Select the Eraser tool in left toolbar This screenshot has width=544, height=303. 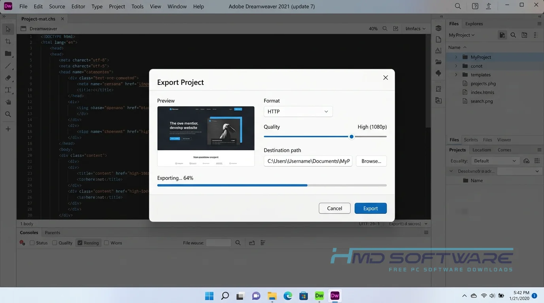(x=8, y=78)
